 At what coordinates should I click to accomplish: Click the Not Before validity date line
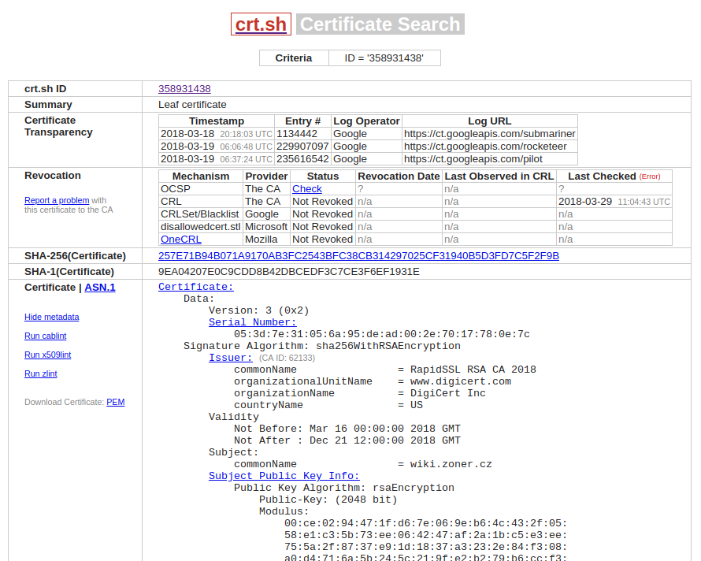click(x=347, y=429)
